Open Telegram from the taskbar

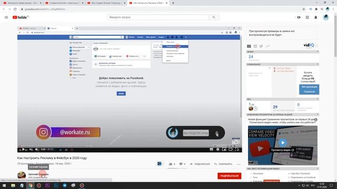(65, 185)
